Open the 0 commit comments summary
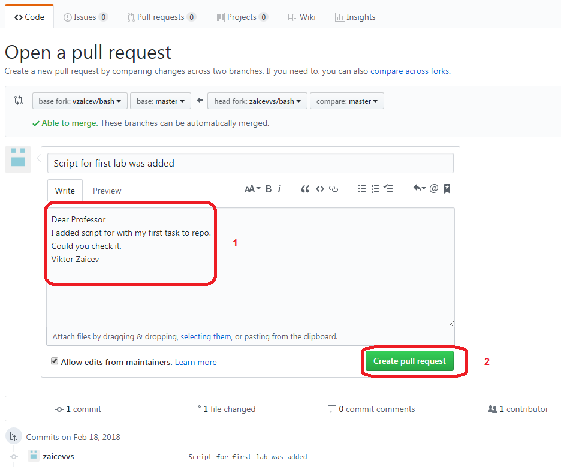Image resolution: width=561 pixels, height=467 pixels. click(x=372, y=409)
